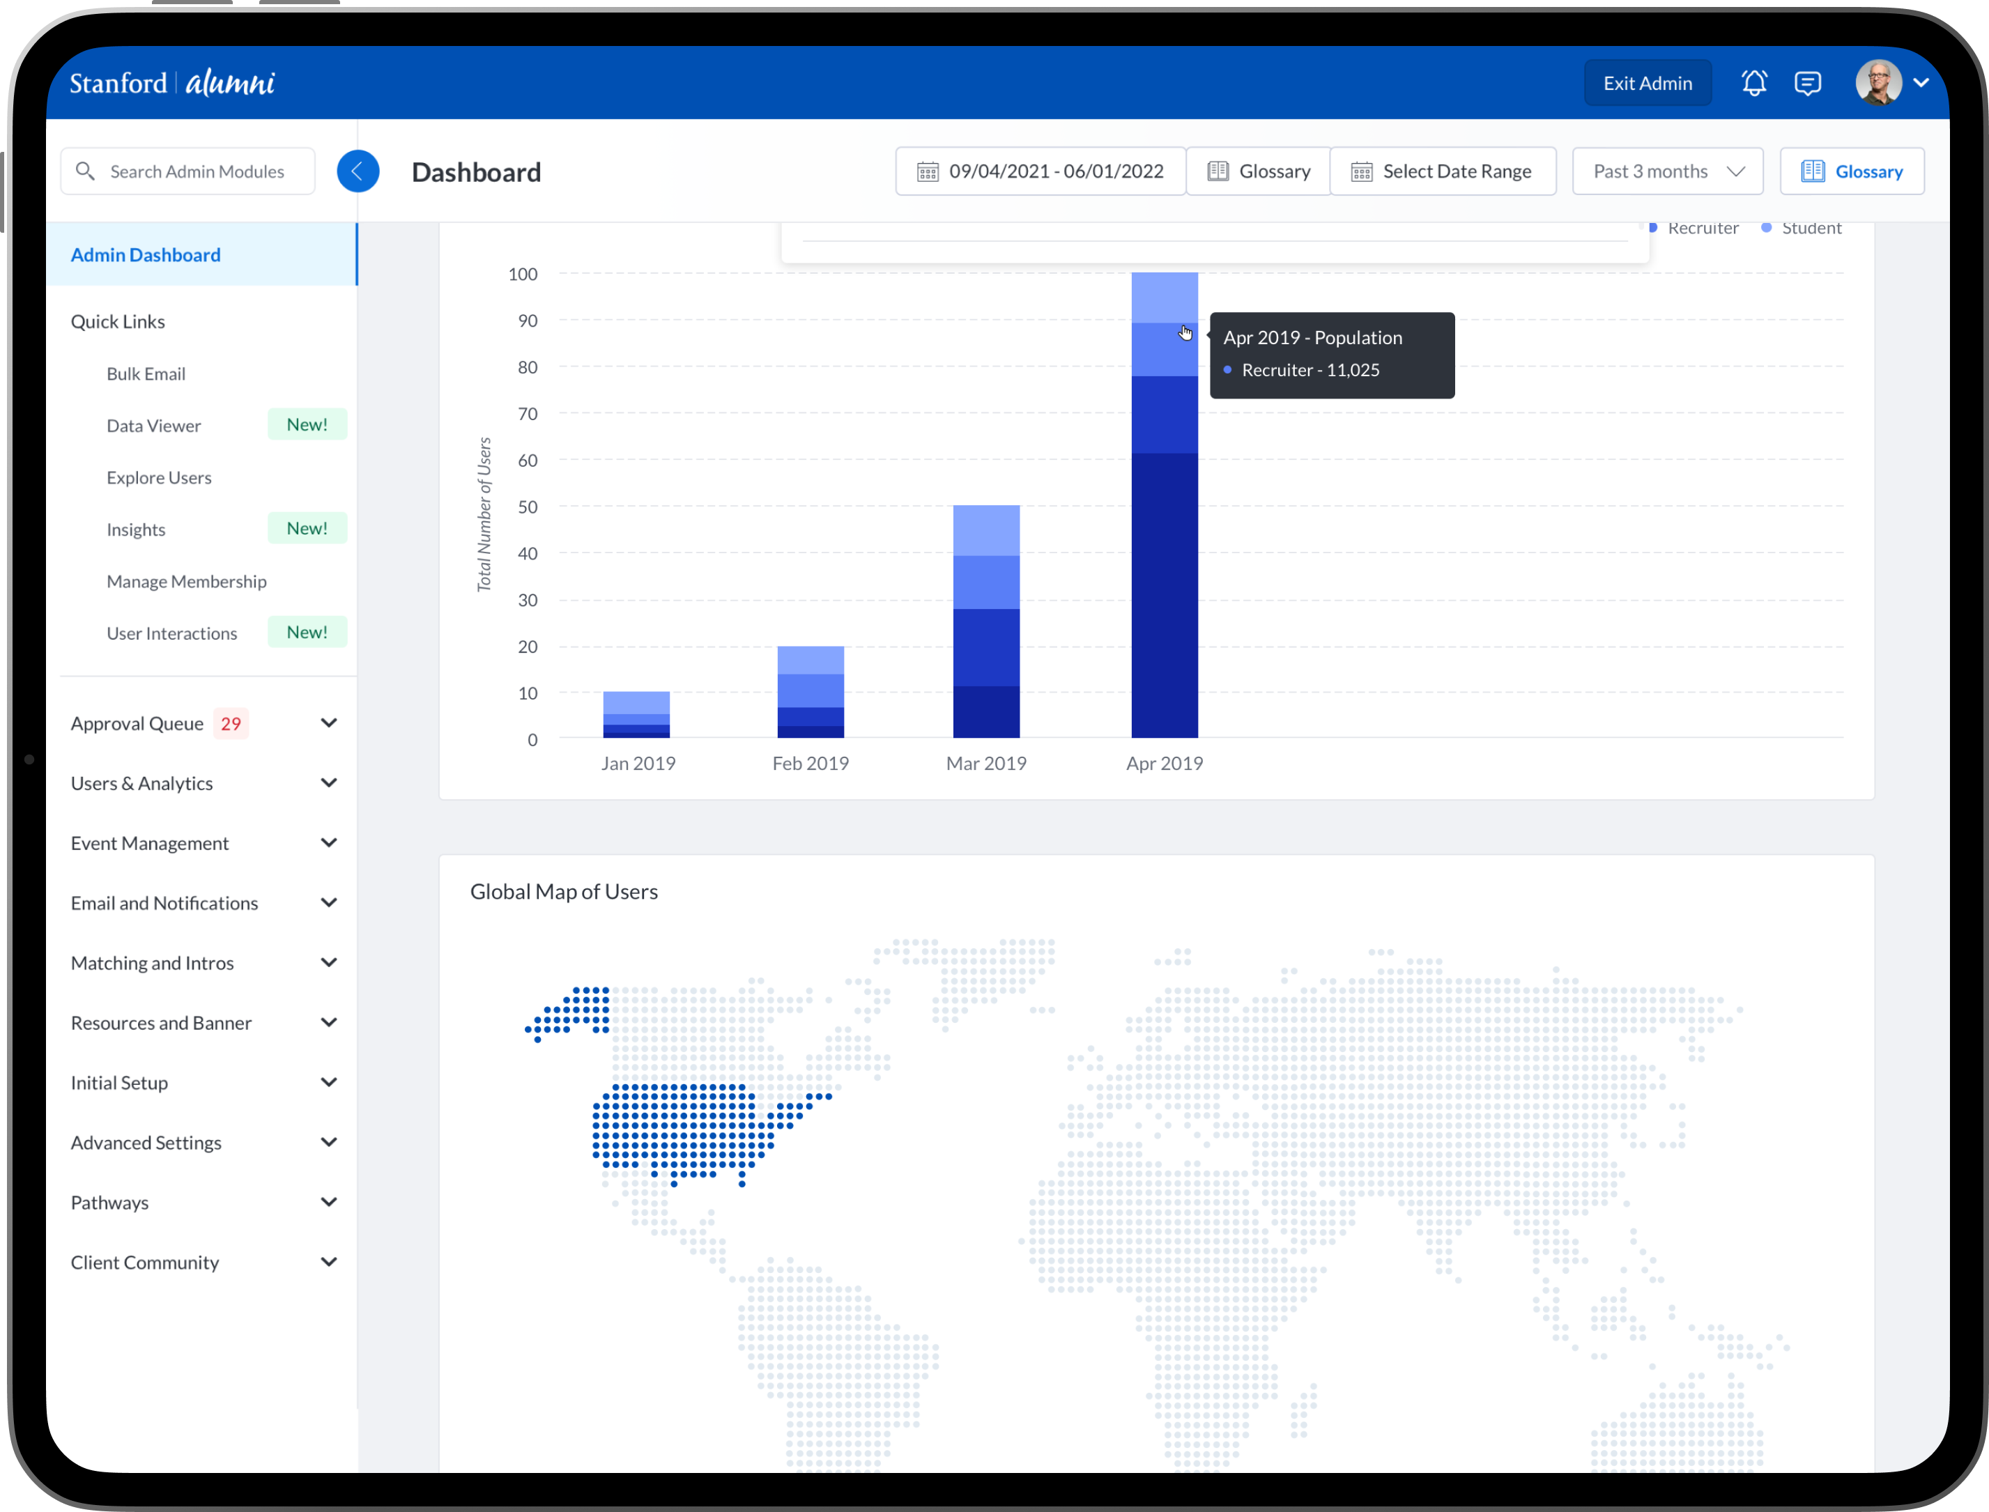
Task: Click the notifications bell icon
Action: tap(1753, 83)
